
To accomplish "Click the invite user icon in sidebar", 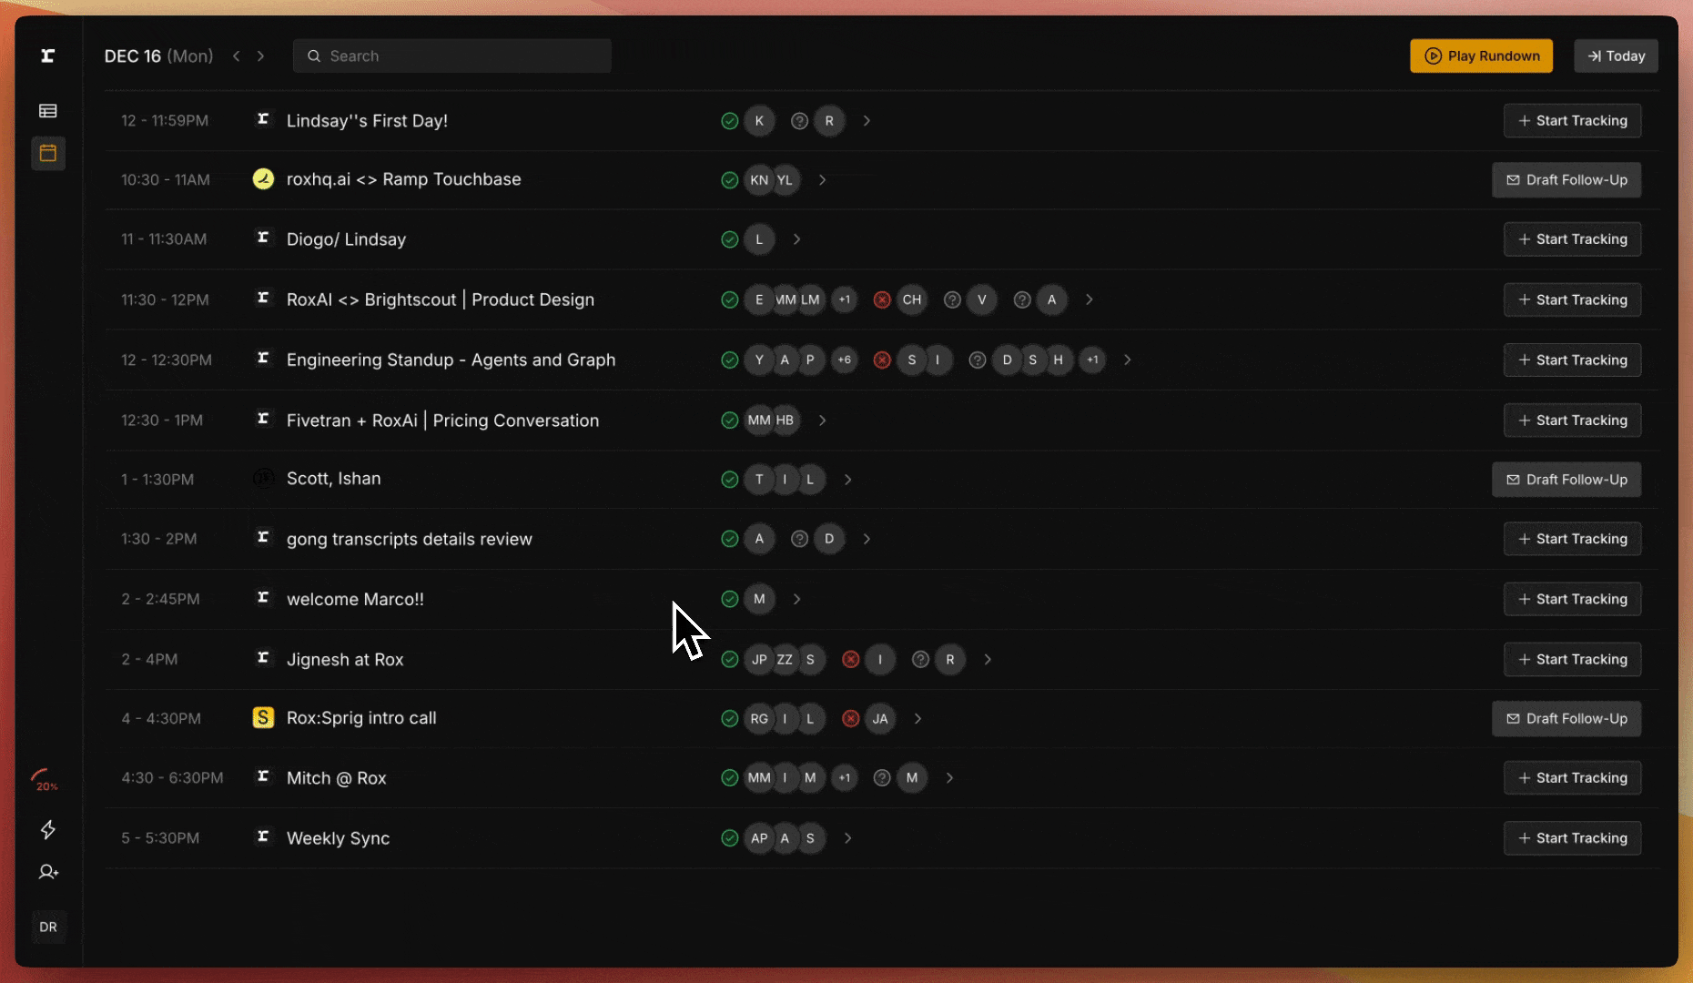I will coord(48,872).
